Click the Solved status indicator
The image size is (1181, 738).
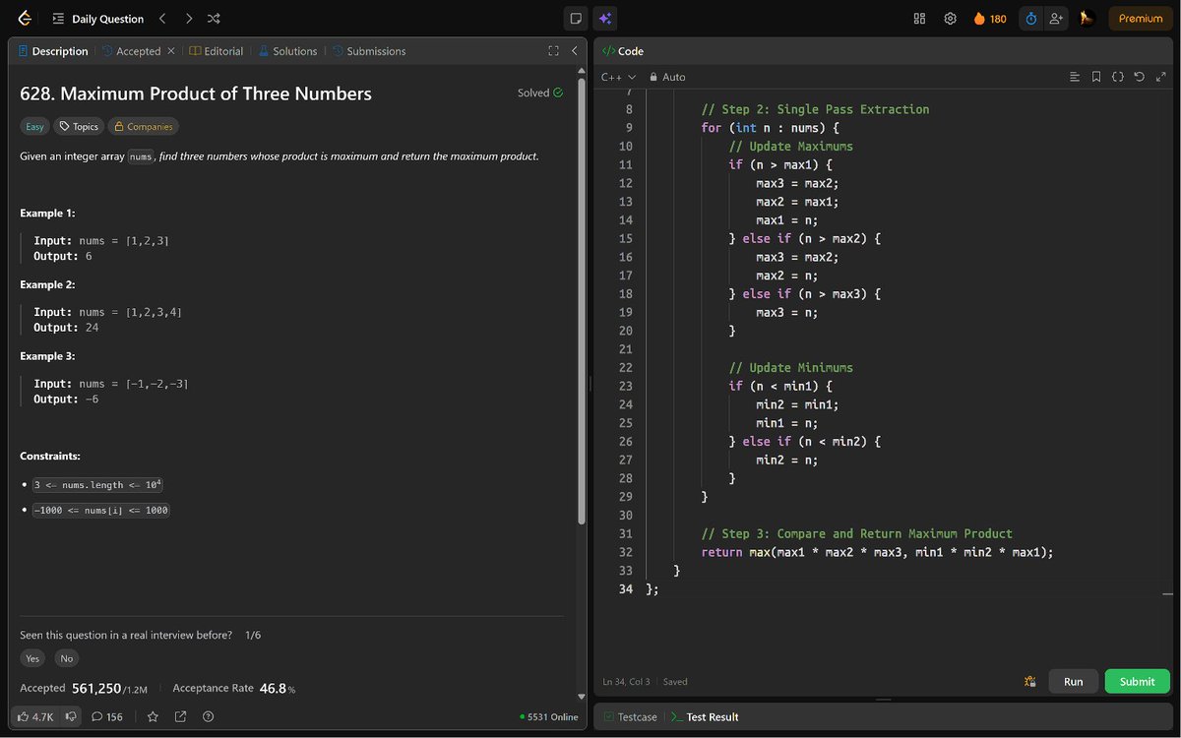coord(540,93)
